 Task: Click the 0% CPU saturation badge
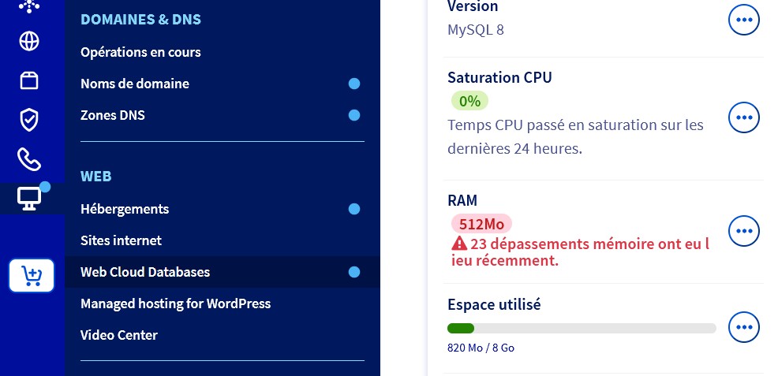pyautogui.click(x=469, y=101)
